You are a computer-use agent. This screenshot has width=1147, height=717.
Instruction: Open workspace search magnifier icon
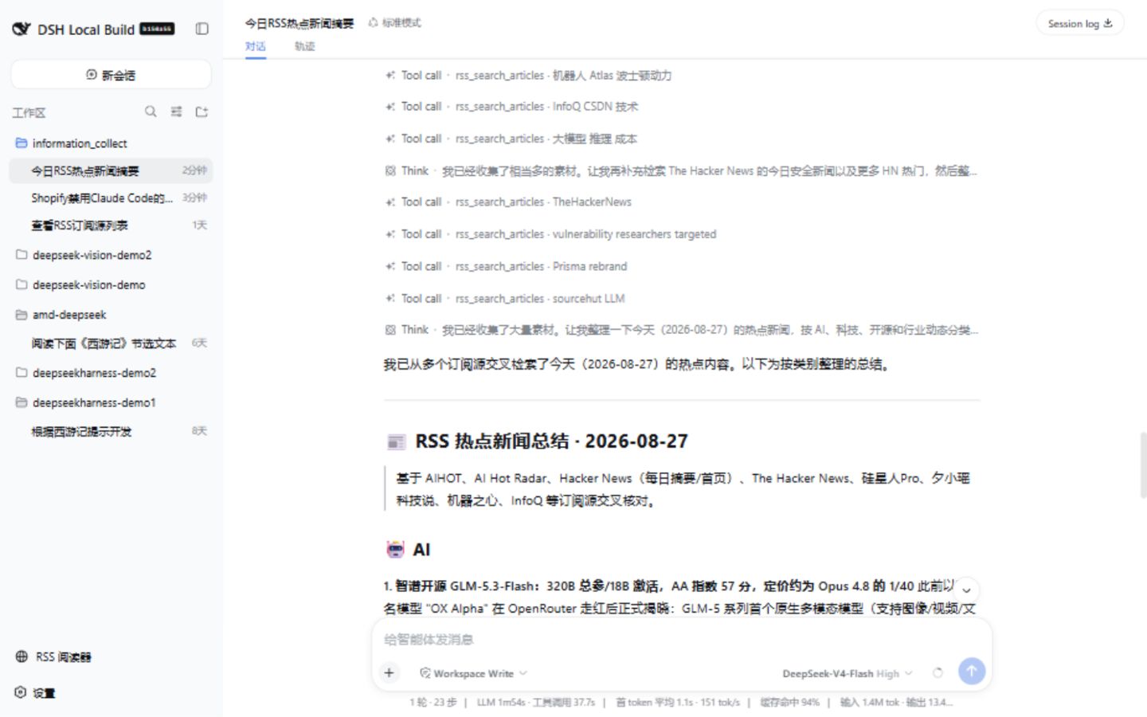pyautogui.click(x=151, y=112)
